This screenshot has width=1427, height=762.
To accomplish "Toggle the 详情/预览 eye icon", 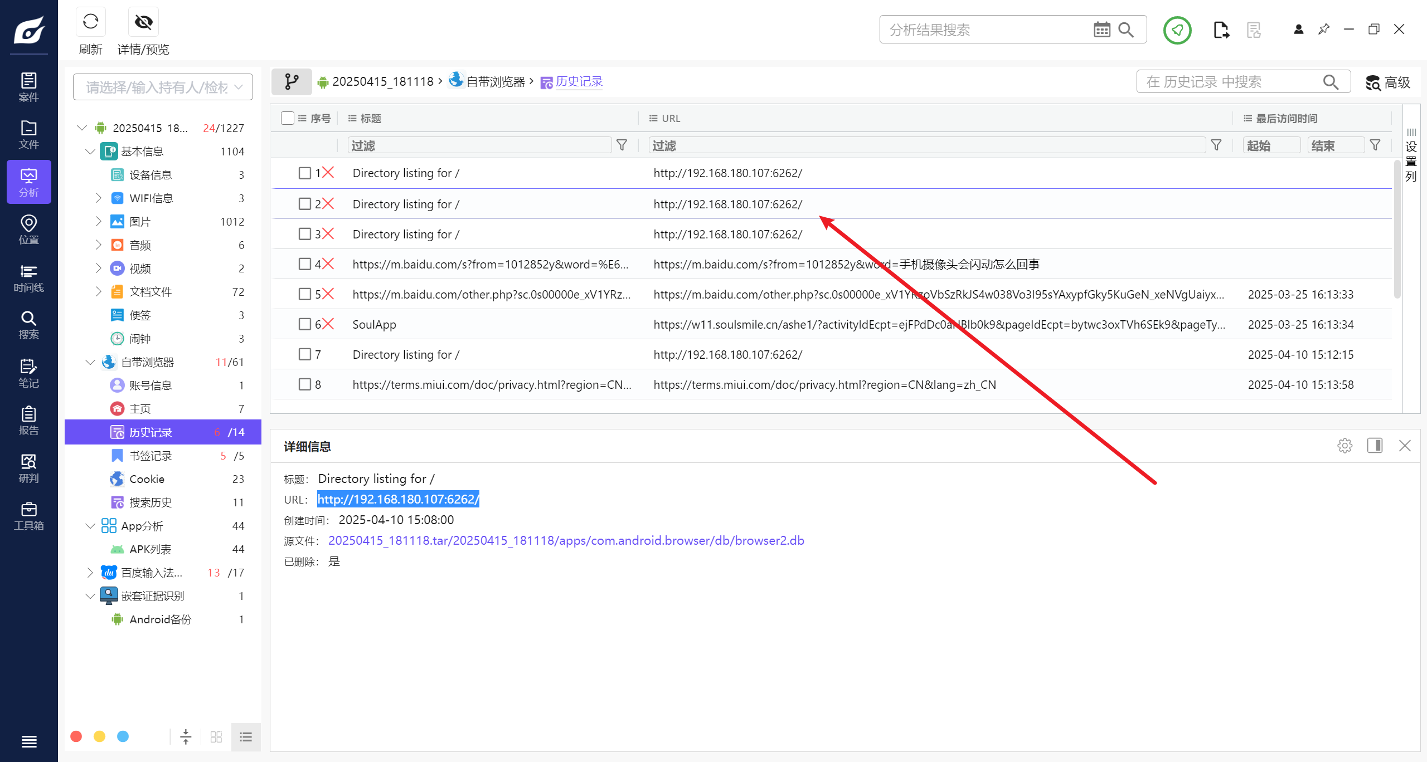I will [x=143, y=22].
